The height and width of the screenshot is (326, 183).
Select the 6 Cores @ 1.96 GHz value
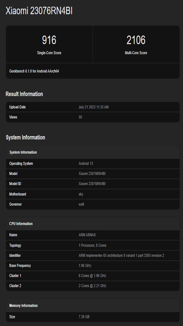pos(92,276)
